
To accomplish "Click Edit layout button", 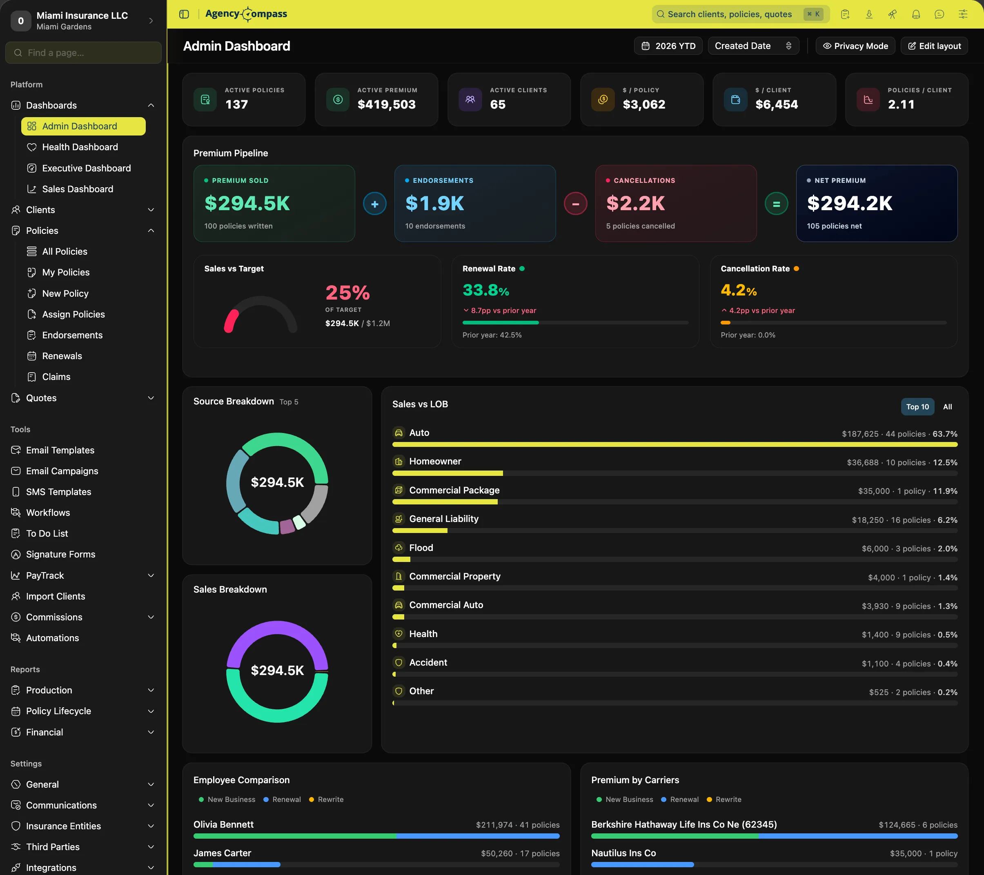I will click(x=934, y=46).
